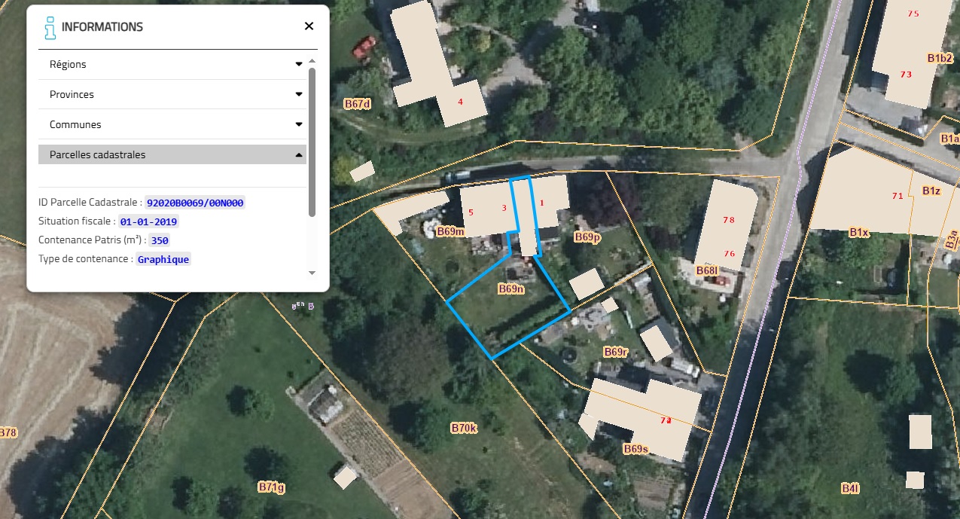Select parcel ID 92020B0069/00N000 value
This screenshot has height=519, width=960.
tap(196, 203)
